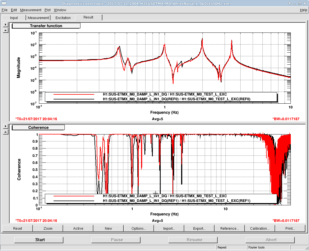Click Coherence vertical axis label

(x=19, y=169)
